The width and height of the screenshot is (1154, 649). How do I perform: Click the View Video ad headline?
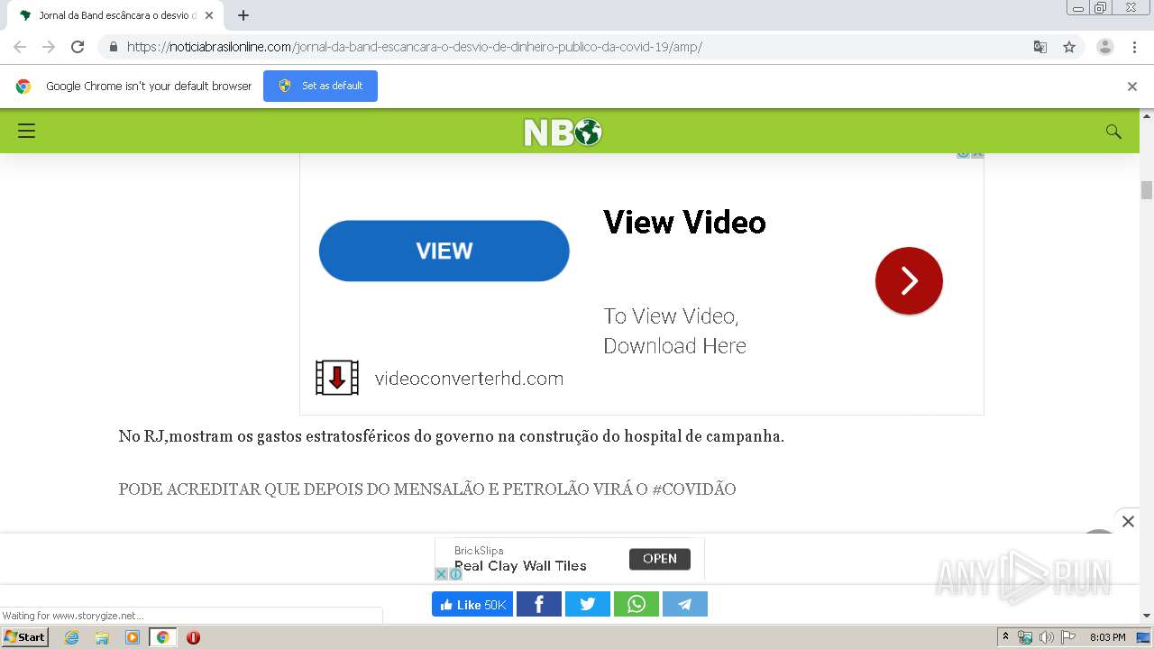pyautogui.click(x=684, y=223)
